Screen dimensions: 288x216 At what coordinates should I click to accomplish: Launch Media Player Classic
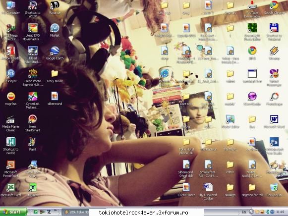point(10,123)
